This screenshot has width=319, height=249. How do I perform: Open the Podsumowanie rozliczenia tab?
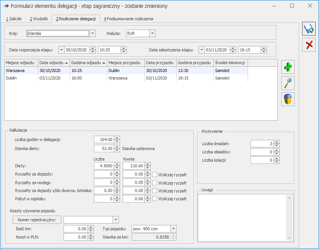point(128,19)
